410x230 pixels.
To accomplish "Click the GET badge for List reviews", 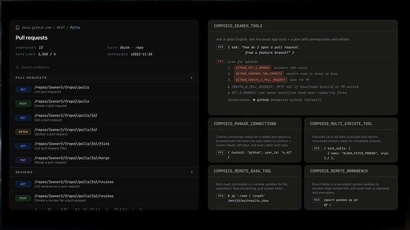I will [x=23, y=184].
